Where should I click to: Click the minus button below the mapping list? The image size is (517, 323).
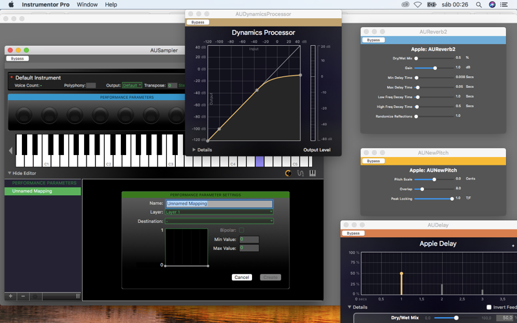[x=23, y=296]
